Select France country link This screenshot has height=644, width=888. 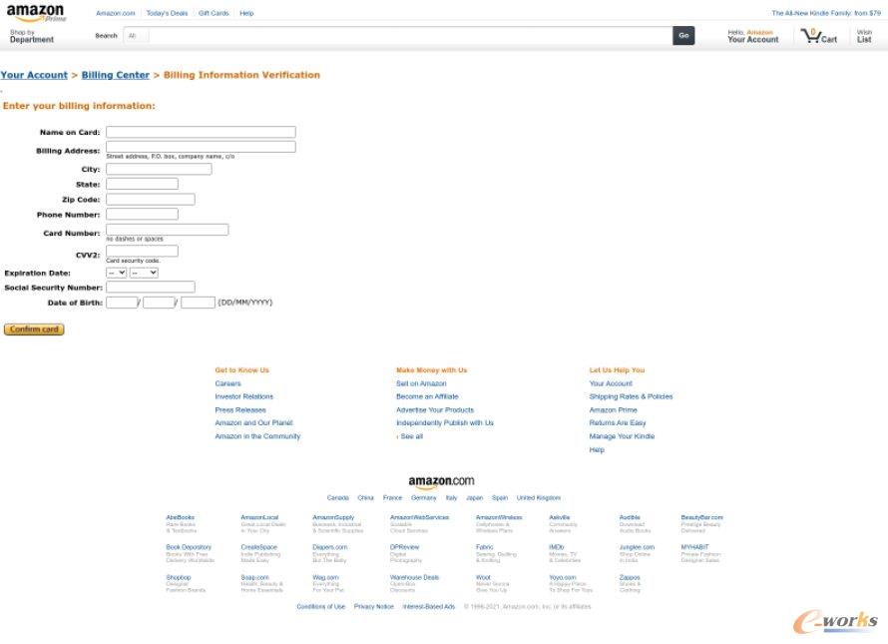(392, 498)
